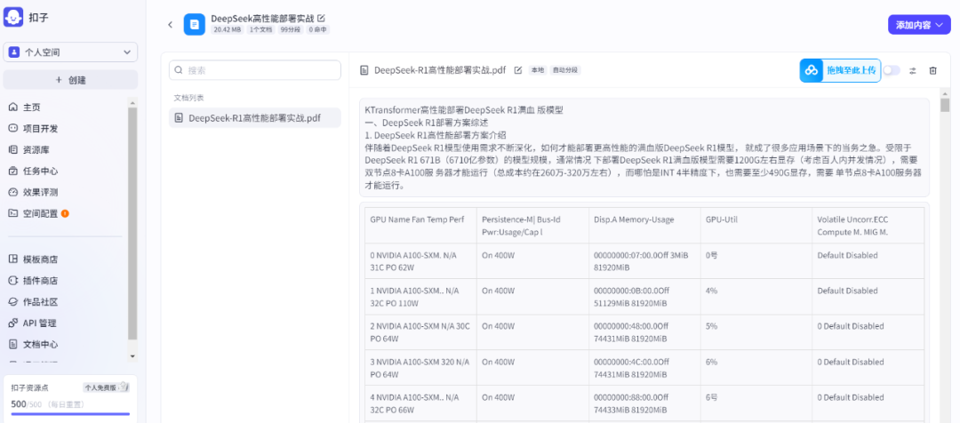Click the 插件商店 icon
Image resolution: width=960 pixels, height=423 pixels.
(12, 280)
